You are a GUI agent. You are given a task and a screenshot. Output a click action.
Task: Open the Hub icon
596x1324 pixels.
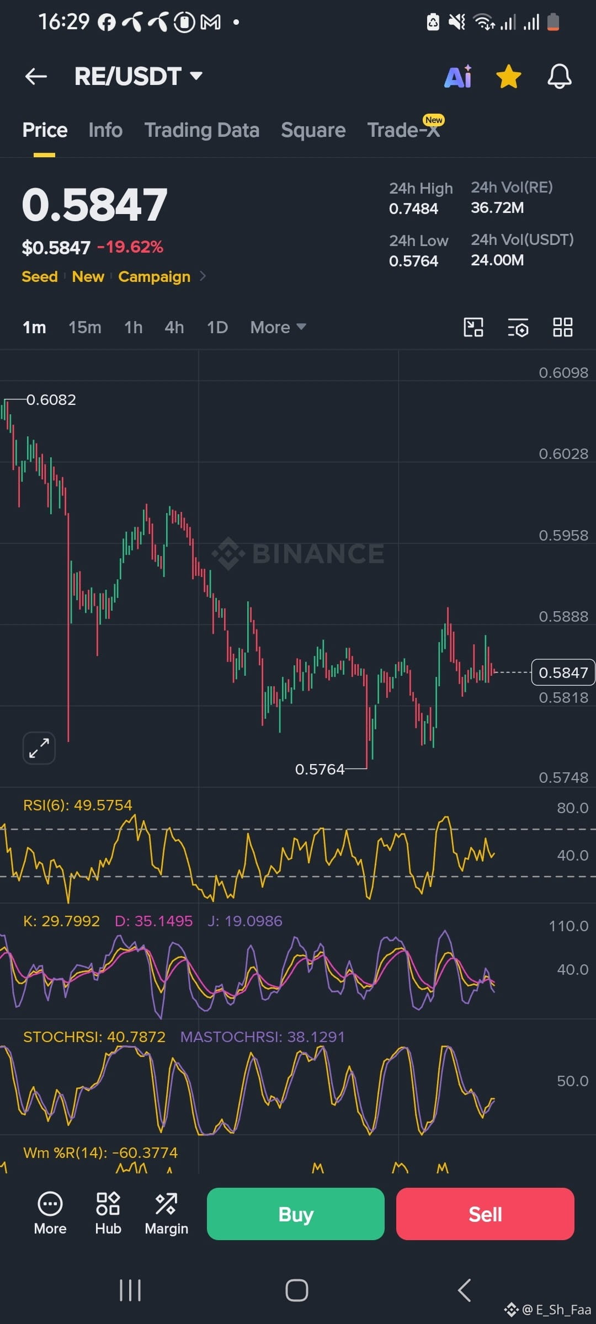click(108, 1214)
